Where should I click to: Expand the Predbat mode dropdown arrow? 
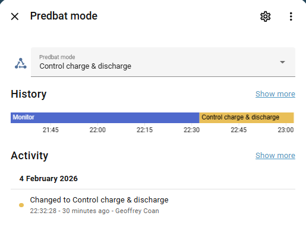[282, 62]
